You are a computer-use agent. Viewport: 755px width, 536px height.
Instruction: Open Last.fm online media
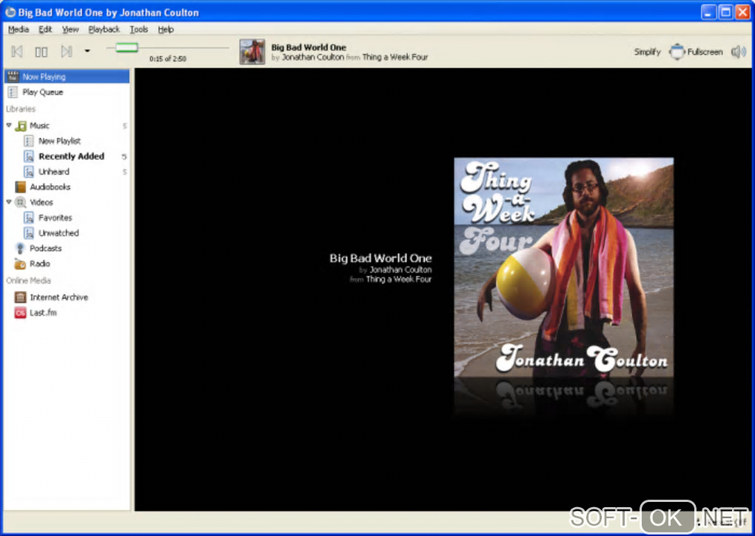point(44,313)
